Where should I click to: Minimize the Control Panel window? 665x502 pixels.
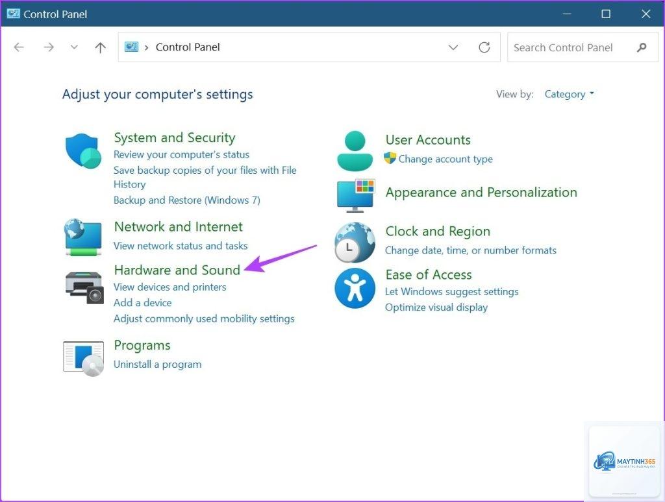tap(567, 14)
